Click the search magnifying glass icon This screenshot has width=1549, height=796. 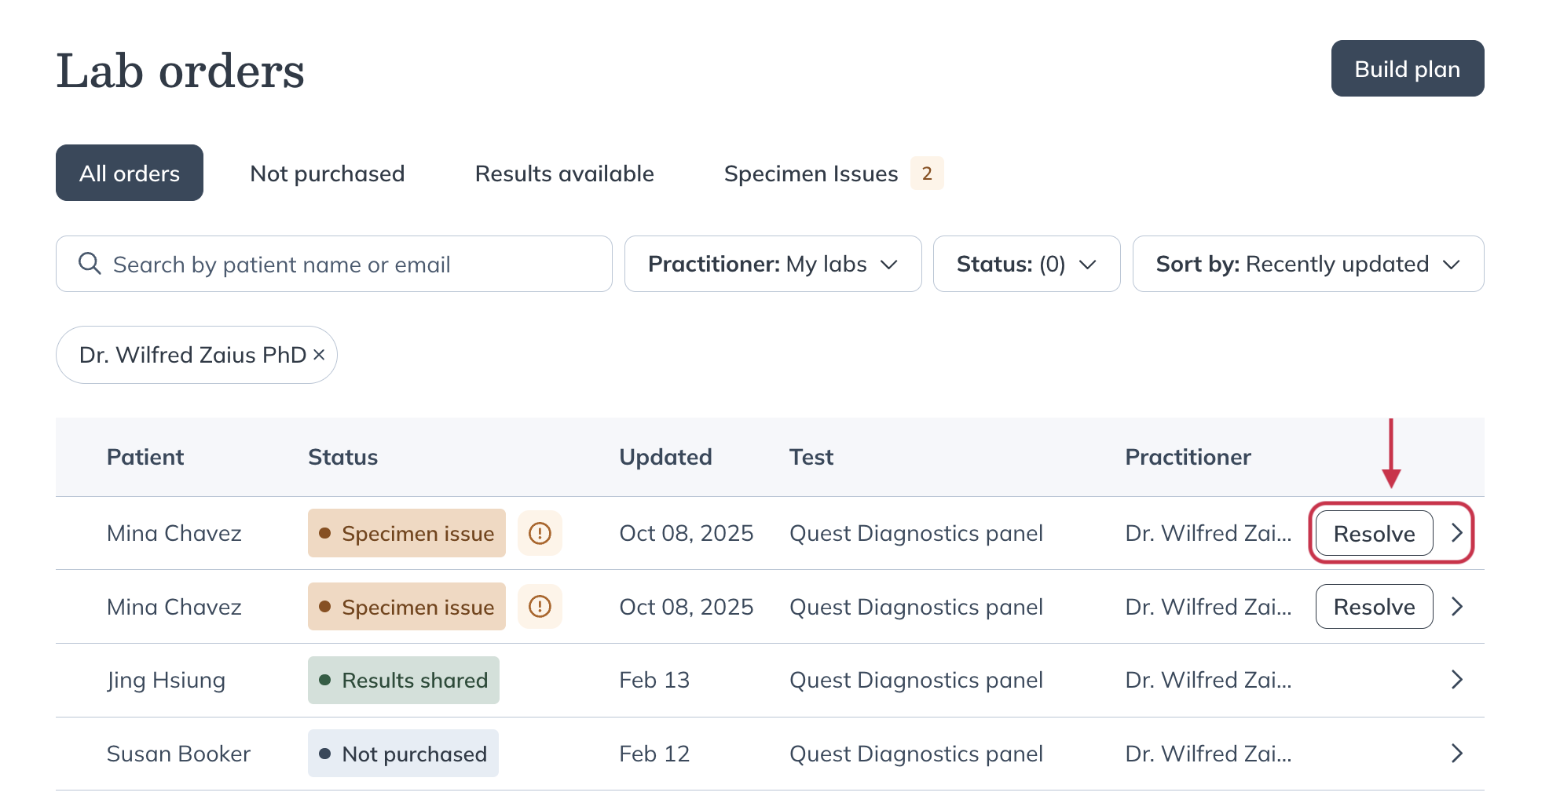(89, 264)
